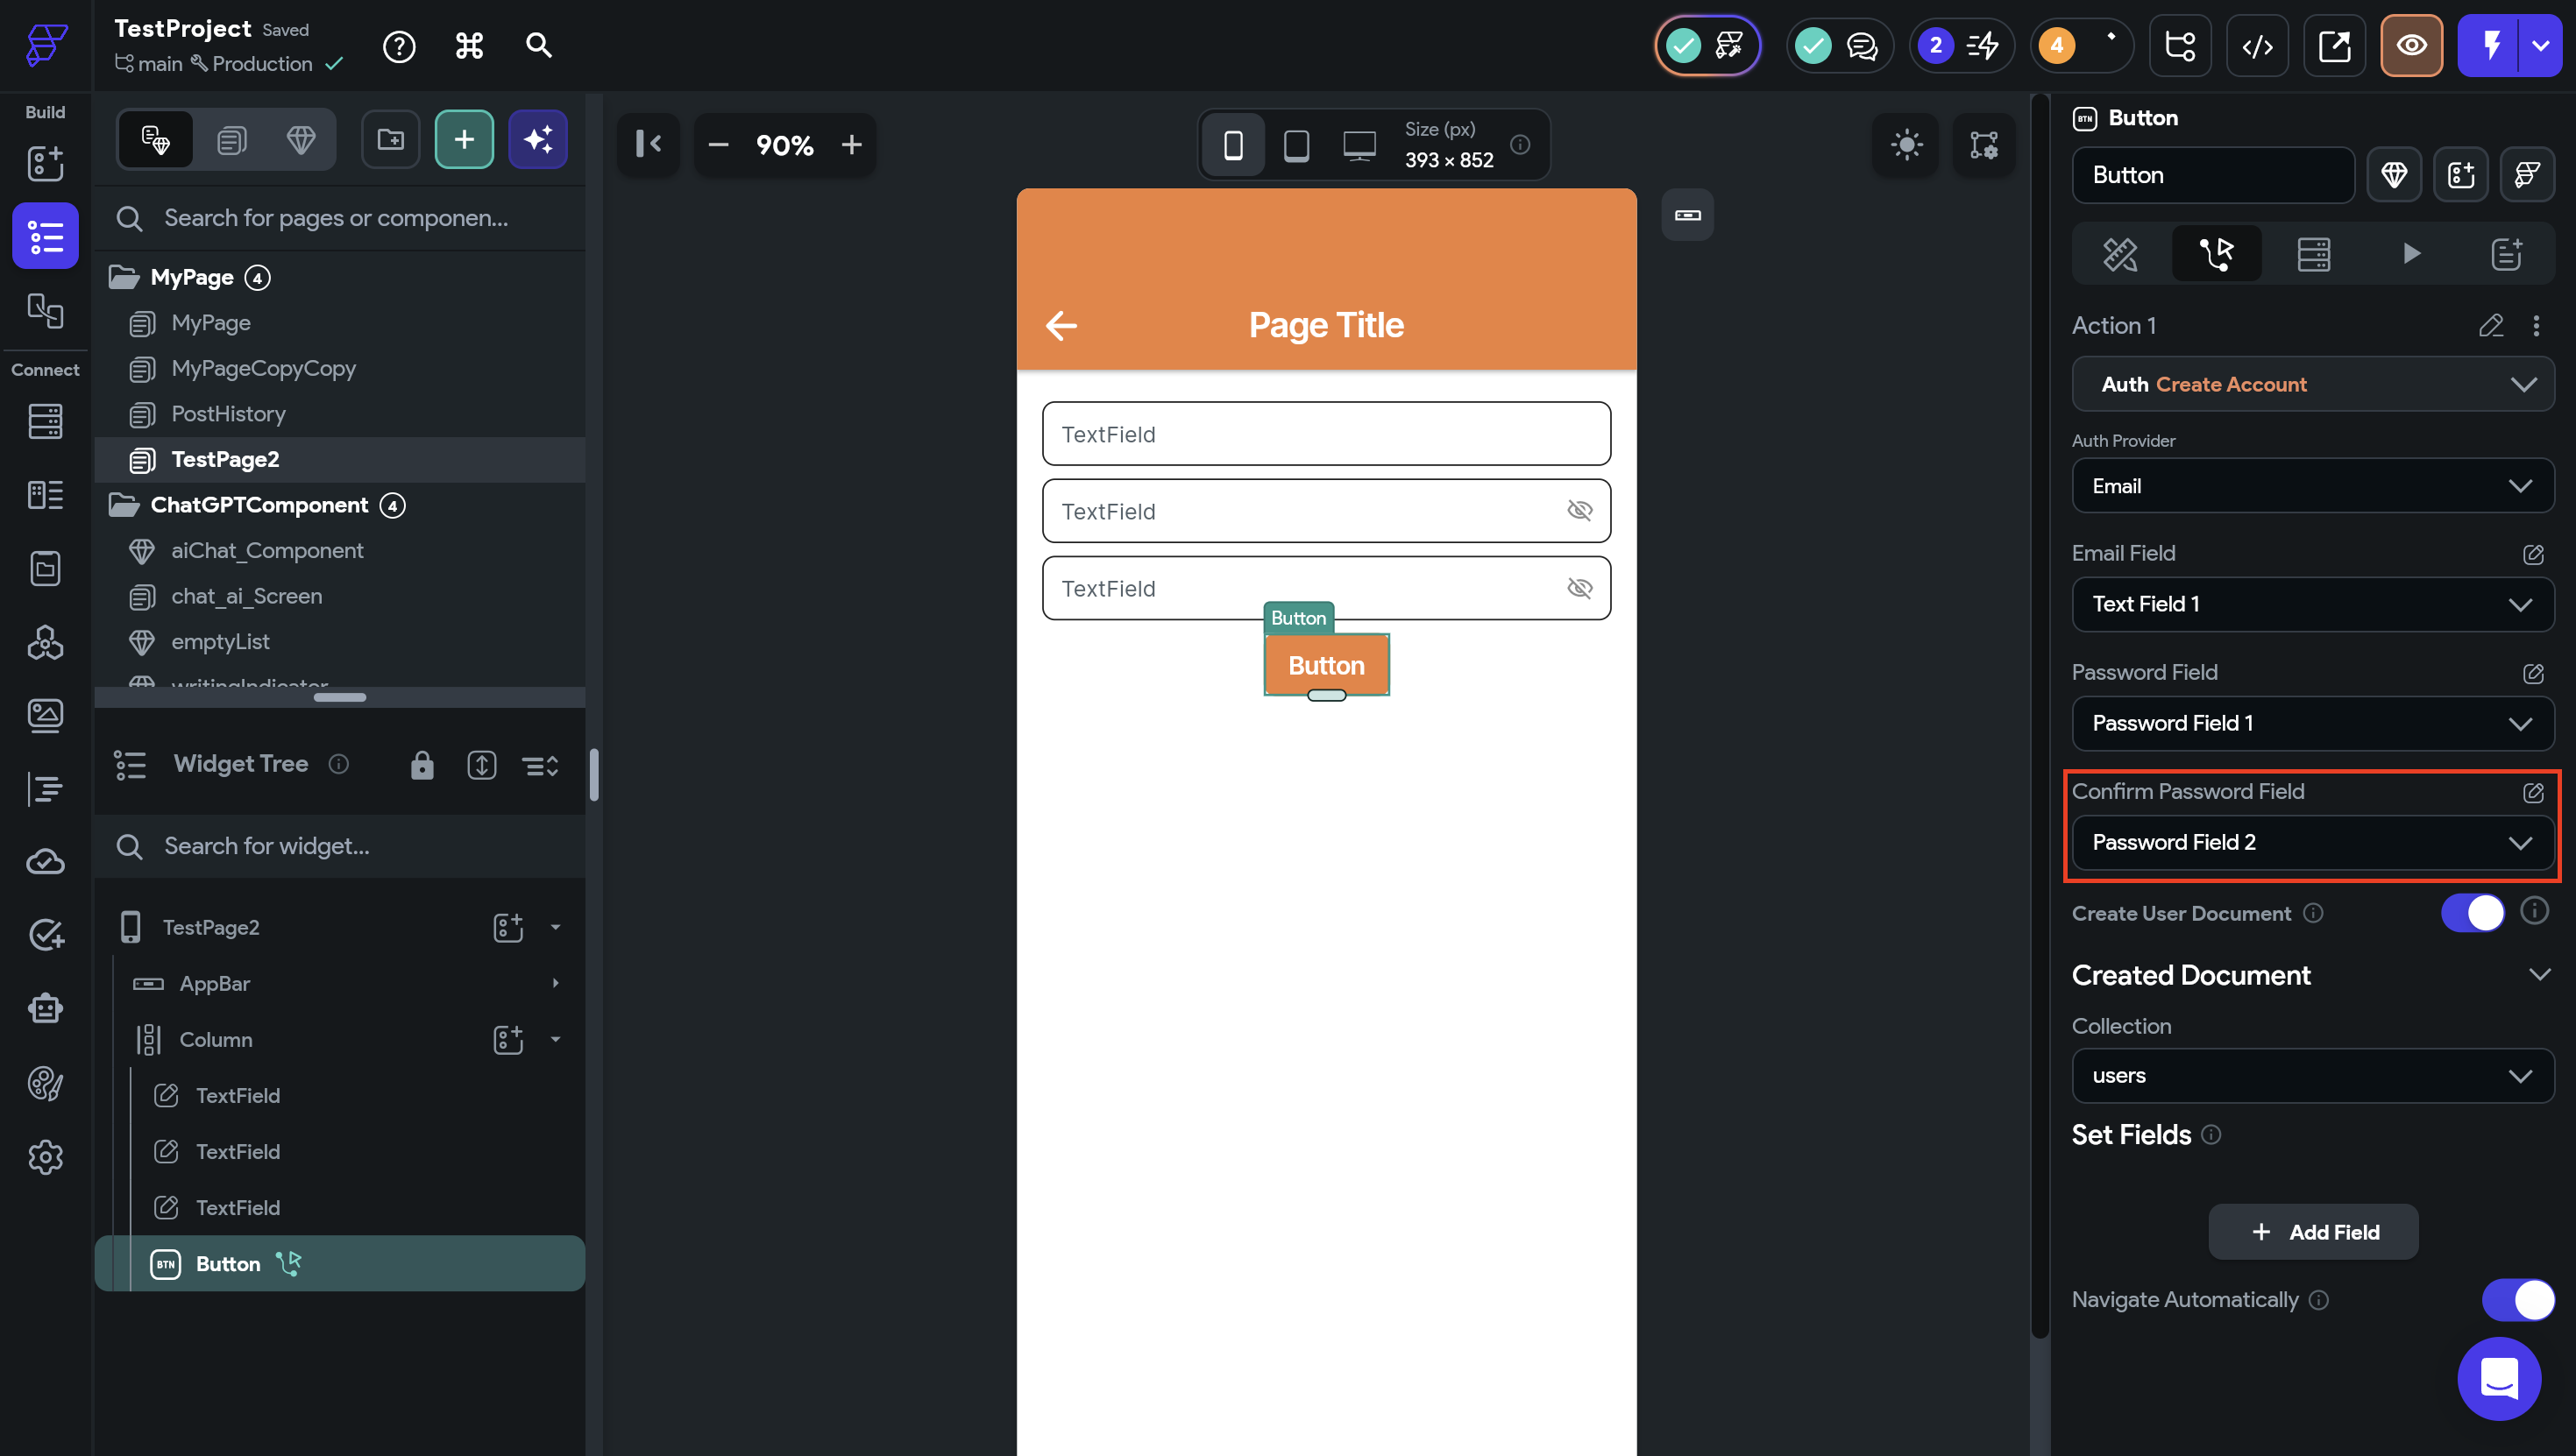Image resolution: width=2576 pixels, height=1456 pixels.
Task: Click the Preview eye icon in toolbar
Action: click(2411, 46)
